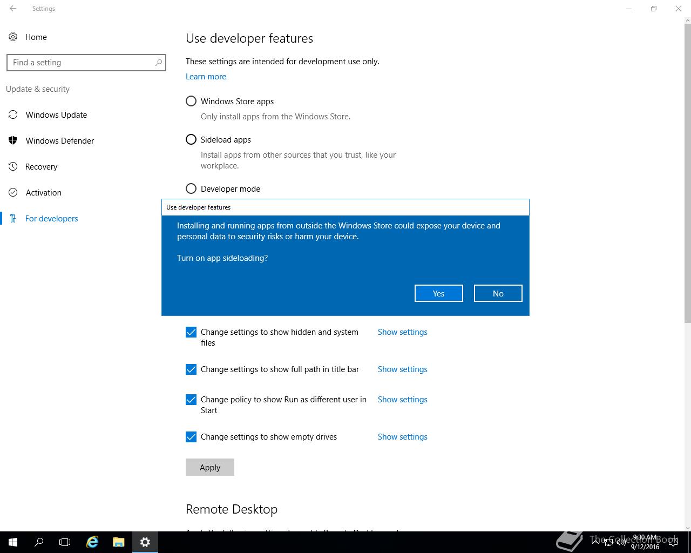
Task: Click the Windows Defender shield icon
Action: coord(13,141)
